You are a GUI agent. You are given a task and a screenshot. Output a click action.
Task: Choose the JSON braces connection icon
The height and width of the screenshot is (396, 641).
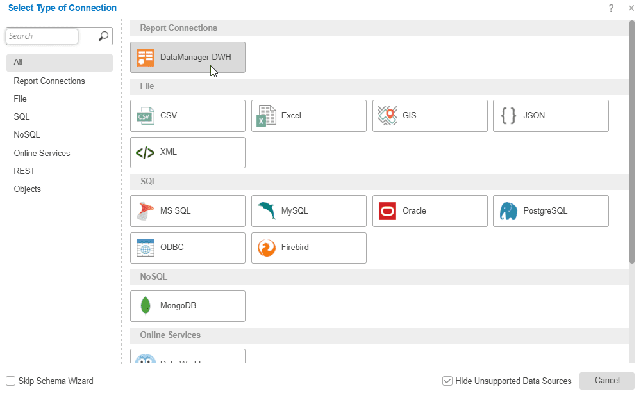(x=508, y=116)
